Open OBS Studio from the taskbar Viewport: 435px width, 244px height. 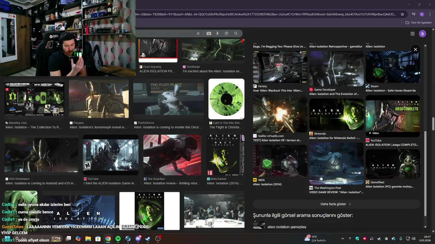point(158,239)
